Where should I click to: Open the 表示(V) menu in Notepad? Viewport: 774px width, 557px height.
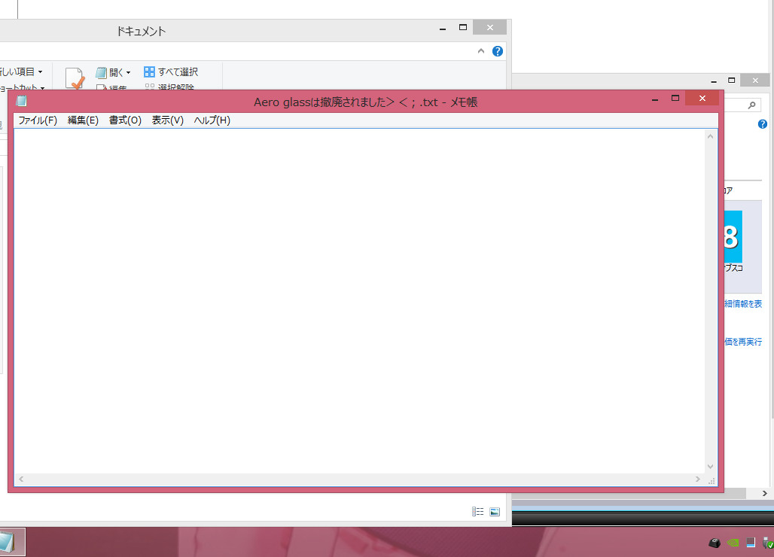tap(167, 120)
